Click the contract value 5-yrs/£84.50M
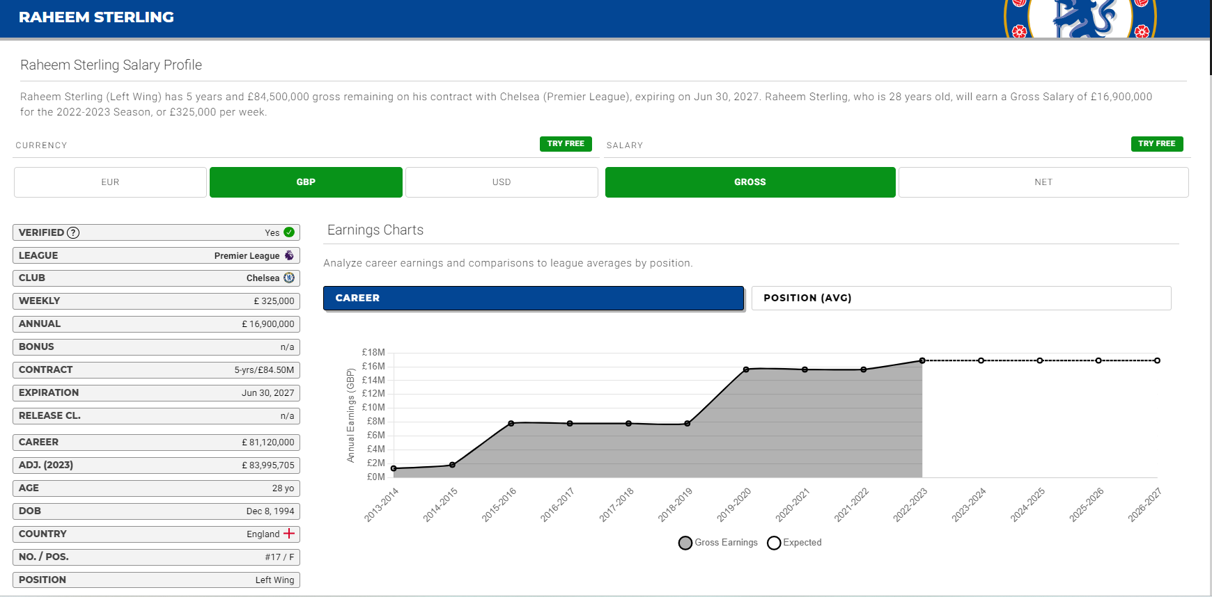 point(264,369)
